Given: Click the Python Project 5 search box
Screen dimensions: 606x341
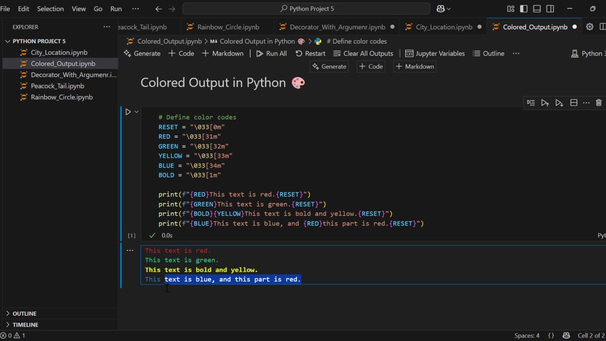Looking at the screenshot, I should [x=306, y=9].
